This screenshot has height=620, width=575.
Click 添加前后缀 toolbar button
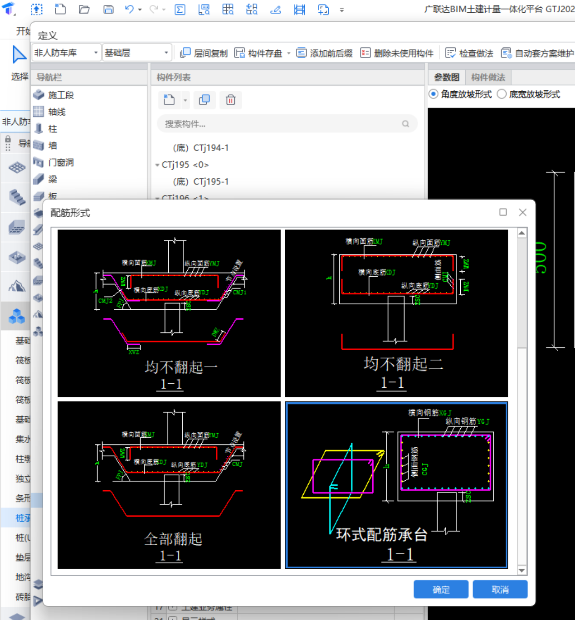(324, 53)
